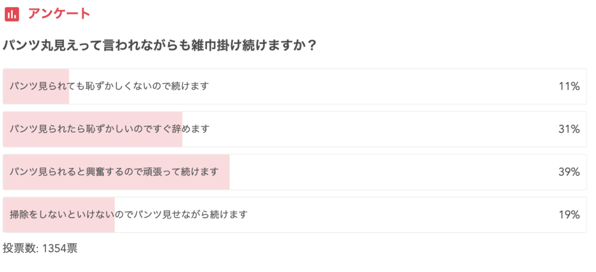Click the poll question ending 続けますか？

(x=159, y=46)
